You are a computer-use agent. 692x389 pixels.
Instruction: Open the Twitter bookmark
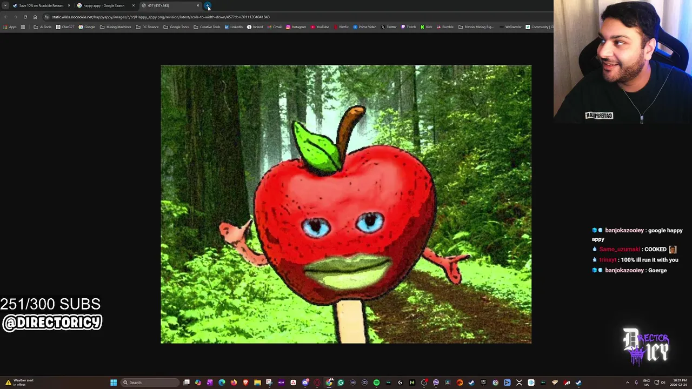389,27
